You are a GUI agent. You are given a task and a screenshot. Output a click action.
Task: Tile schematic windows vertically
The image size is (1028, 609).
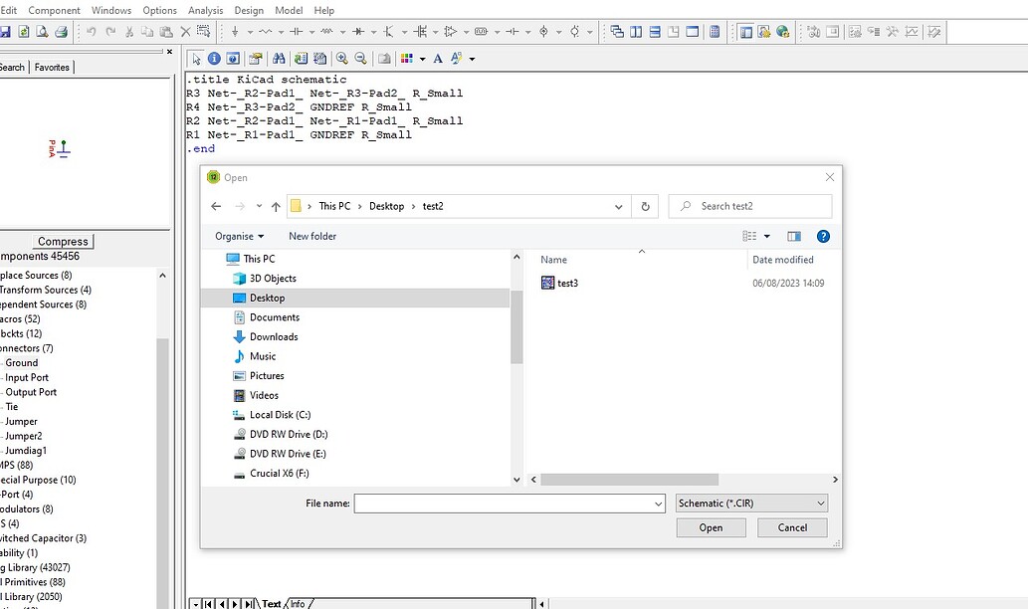[x=635, y=31]
